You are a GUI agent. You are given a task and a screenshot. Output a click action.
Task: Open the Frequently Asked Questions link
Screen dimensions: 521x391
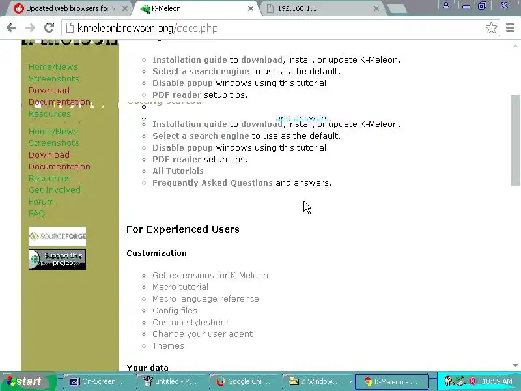[212, 183]
